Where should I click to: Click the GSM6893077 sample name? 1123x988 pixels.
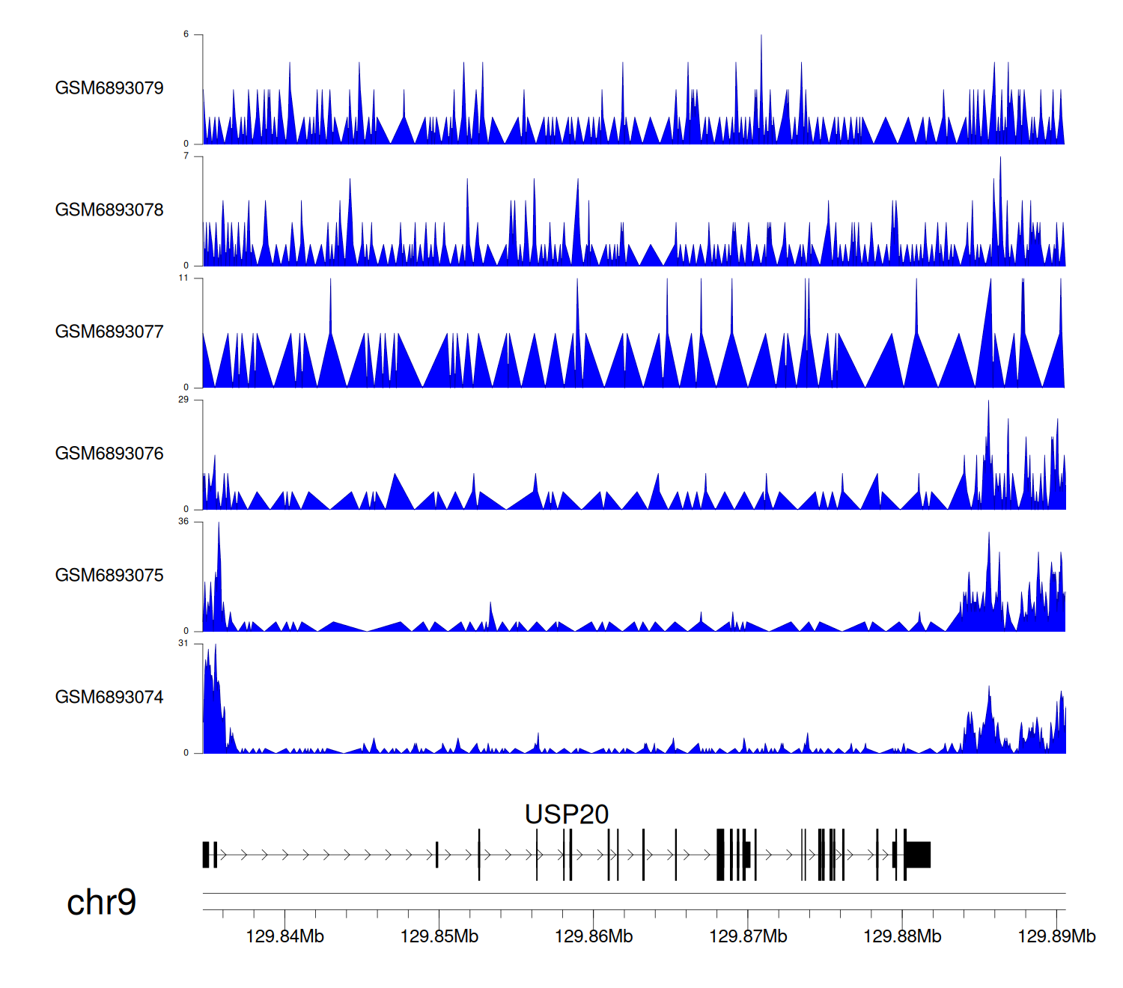point(109,332)
